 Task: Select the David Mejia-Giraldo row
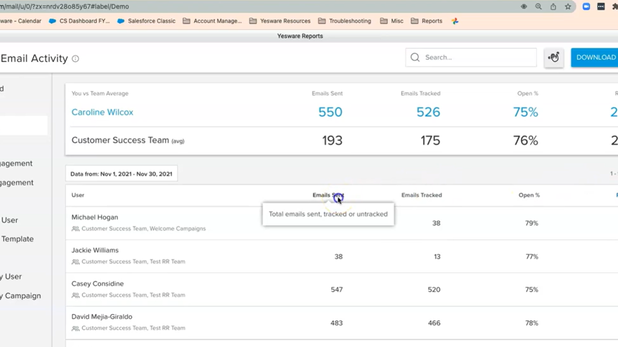(x=342, y=323)
